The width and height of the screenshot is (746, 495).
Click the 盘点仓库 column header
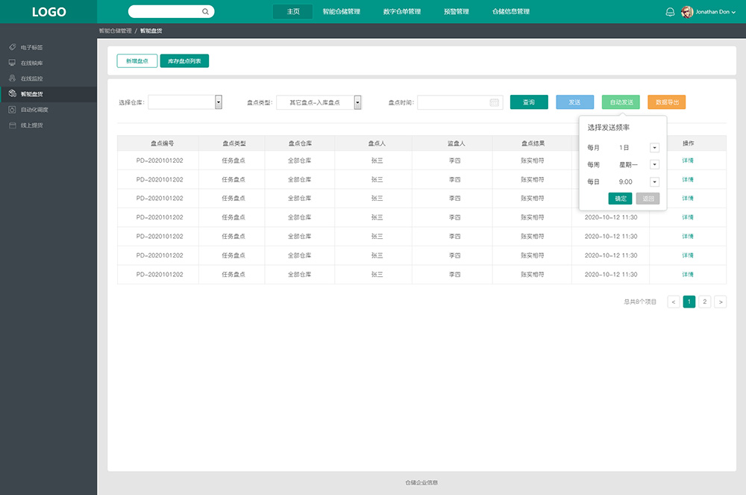300,143
